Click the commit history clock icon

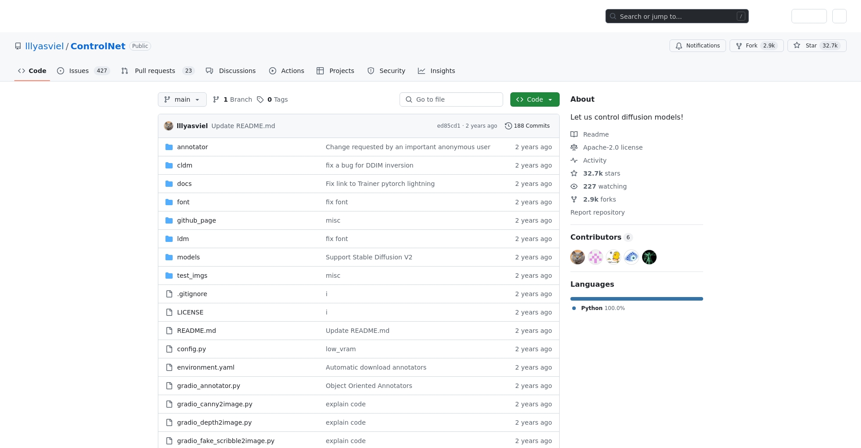point(508,126)
